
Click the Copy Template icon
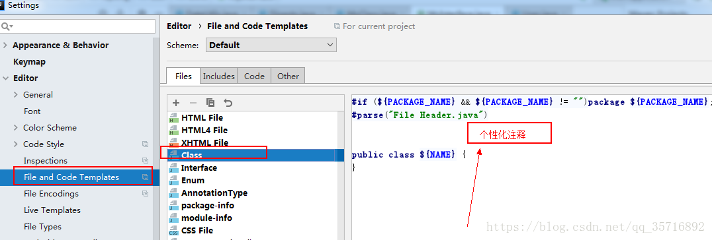[210, 103]
